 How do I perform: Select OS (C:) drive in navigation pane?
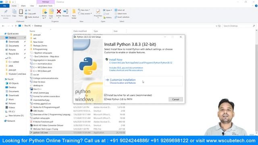pos(12,112)
